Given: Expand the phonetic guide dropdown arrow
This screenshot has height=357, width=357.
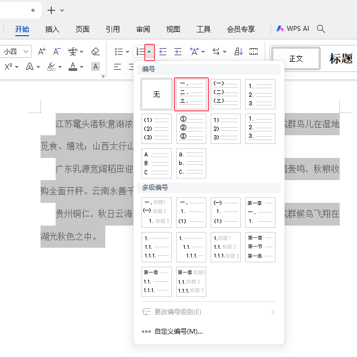Looking at the screenshot, I should pos(82,52).
